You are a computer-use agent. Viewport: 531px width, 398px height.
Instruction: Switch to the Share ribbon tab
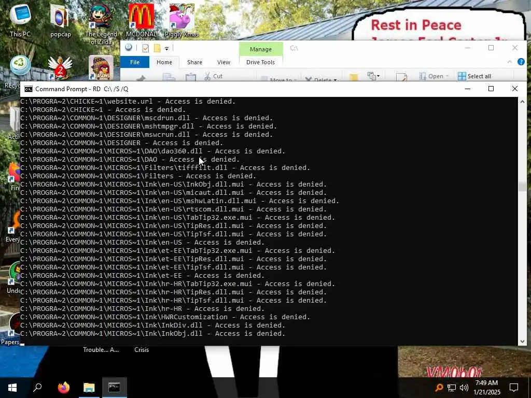[x=195, y=62]
